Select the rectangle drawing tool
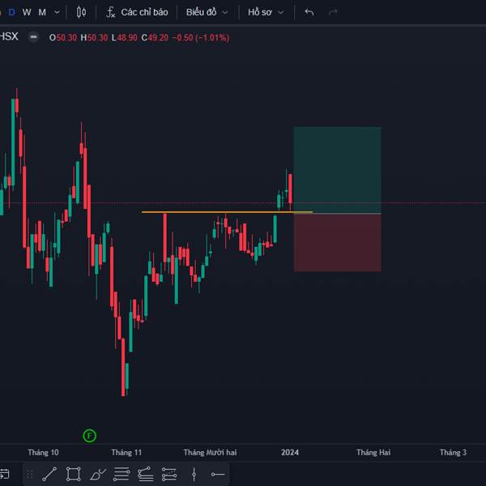 point(74,474)
